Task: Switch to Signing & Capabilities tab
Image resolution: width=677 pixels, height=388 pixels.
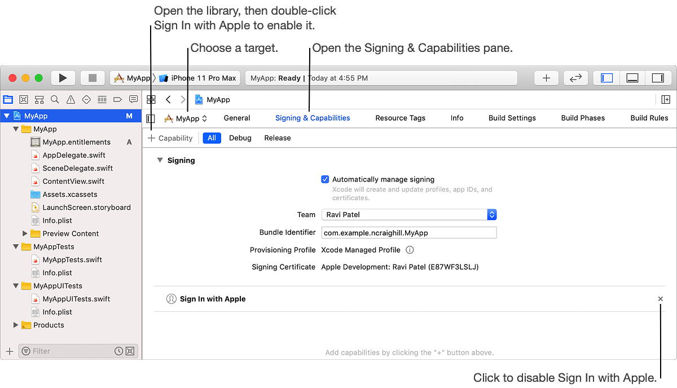Action: (x=313, y=118)
